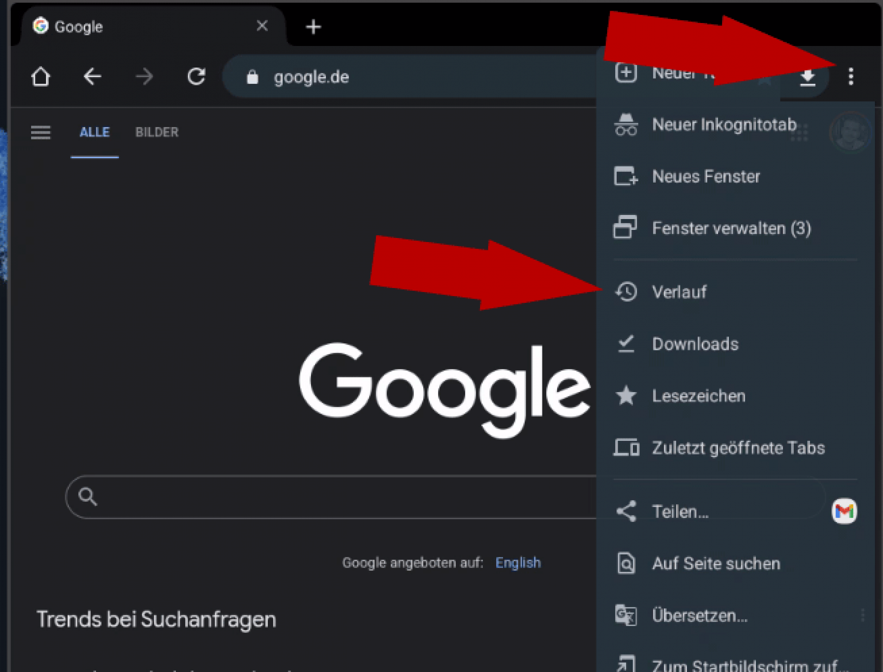Click the find in page icon
The width and height of the screenshot is (883, 672).
pyautogui.click(x=626, y=563)
